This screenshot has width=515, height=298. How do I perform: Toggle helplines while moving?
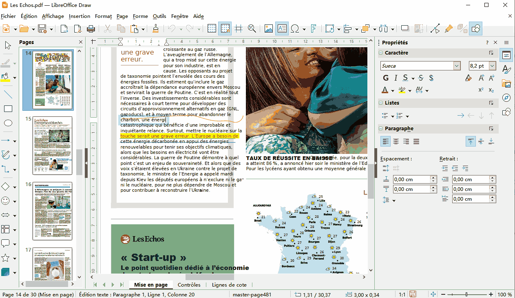(239, 28)
